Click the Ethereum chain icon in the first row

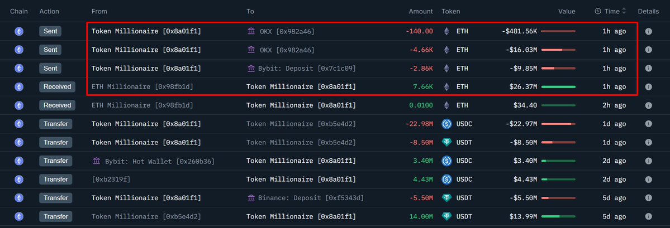(x=19, y=32)
